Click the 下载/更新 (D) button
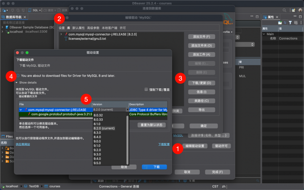The image size is (304, 190). [202, 83]
